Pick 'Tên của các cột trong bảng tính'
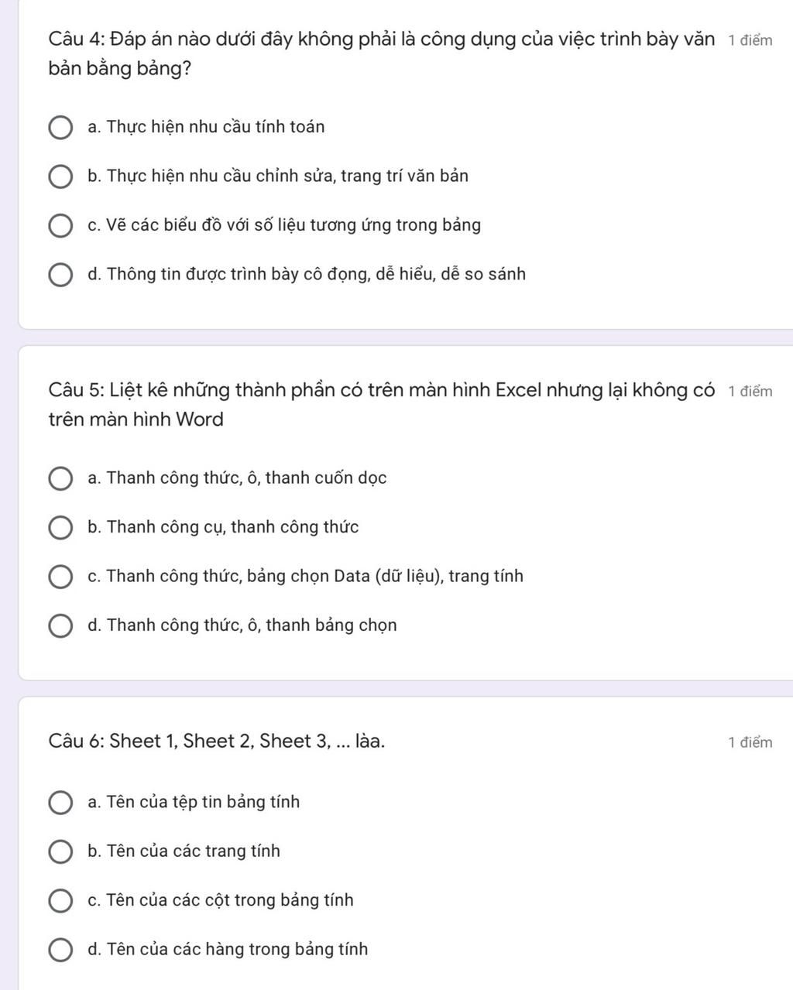Screen dimensions: 793x990 (61, 901)
